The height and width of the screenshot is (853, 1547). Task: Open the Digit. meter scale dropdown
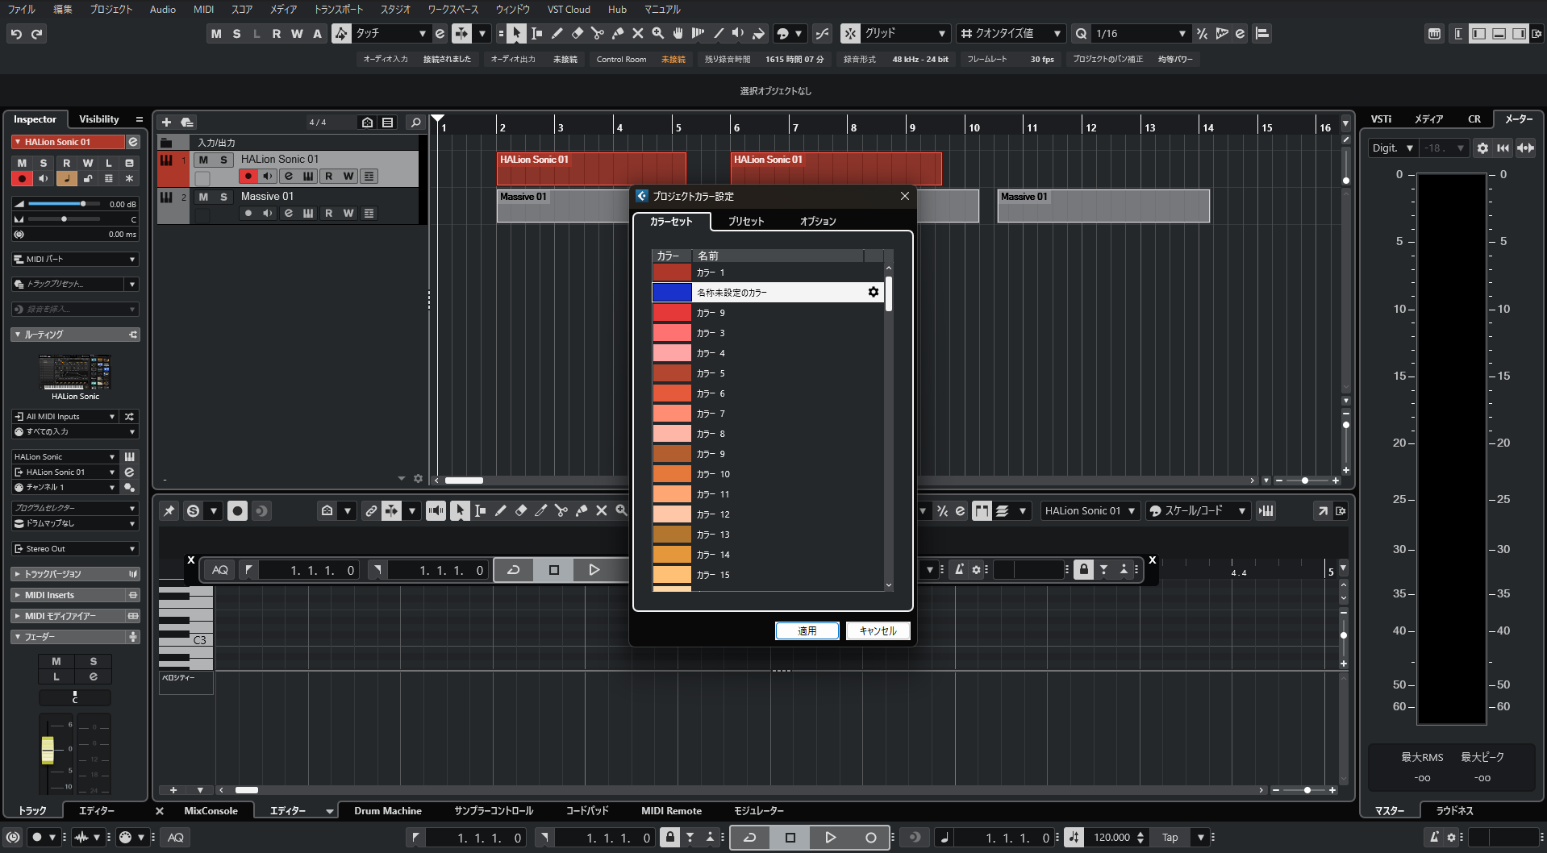click(x=1393, y=148)
